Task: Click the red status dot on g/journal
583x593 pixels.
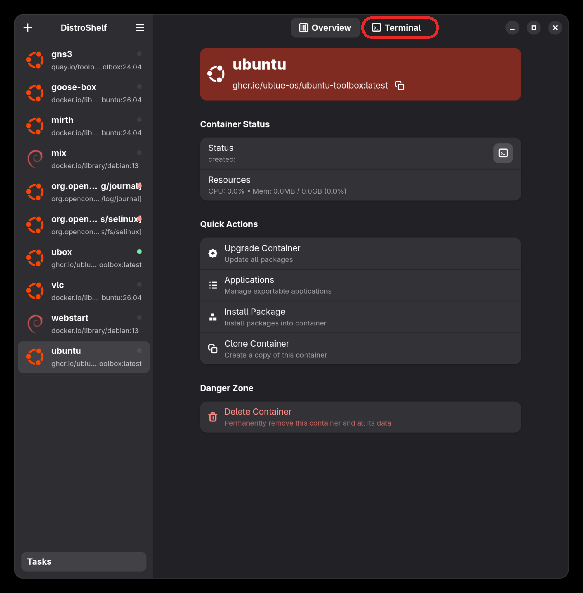Action: coord(139,186)
